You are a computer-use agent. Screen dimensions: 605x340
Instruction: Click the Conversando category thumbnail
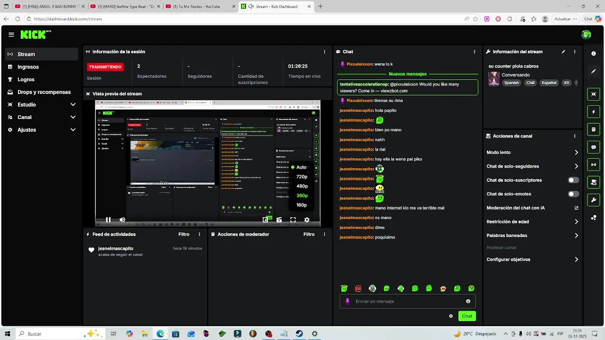(x=494, y=79)
